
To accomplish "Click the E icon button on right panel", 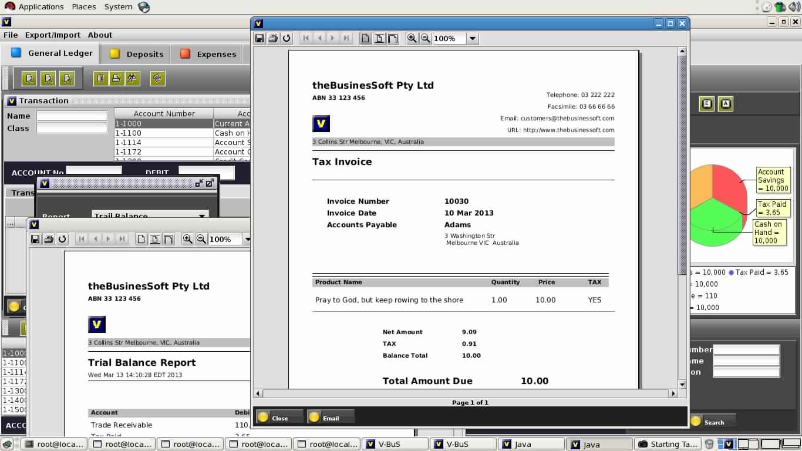I will click(x=707, y=104).
